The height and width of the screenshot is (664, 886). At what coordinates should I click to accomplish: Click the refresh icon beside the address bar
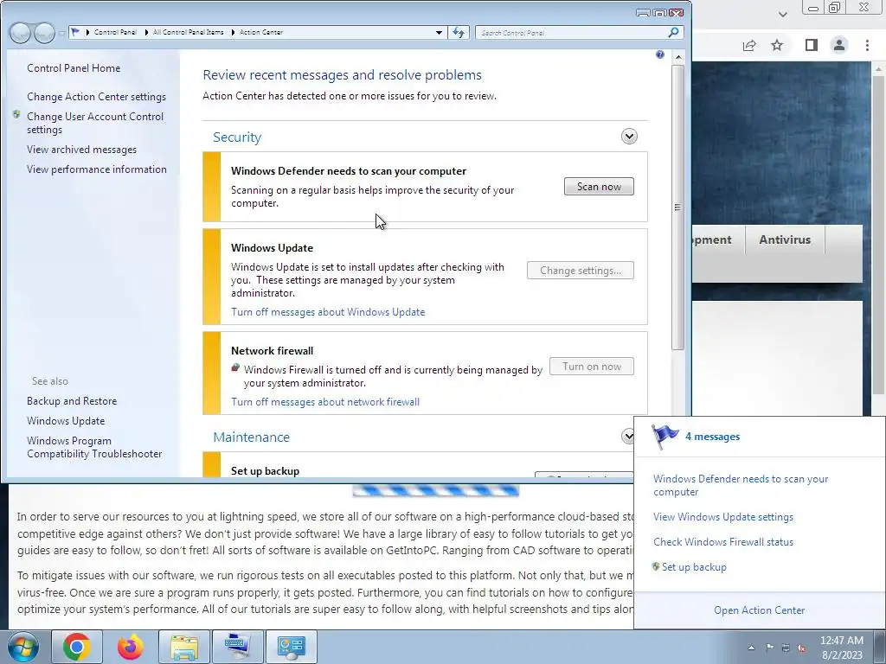[x=459, y=33]
